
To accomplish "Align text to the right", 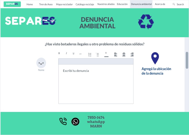I will pos(132,55).
